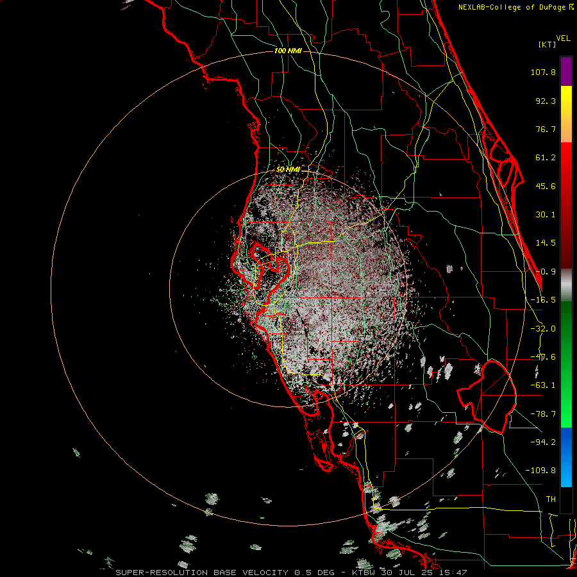Screen dimensions: 577x577
Task: Click the purple segment of the color bar
Action: [x=566, y=71]
